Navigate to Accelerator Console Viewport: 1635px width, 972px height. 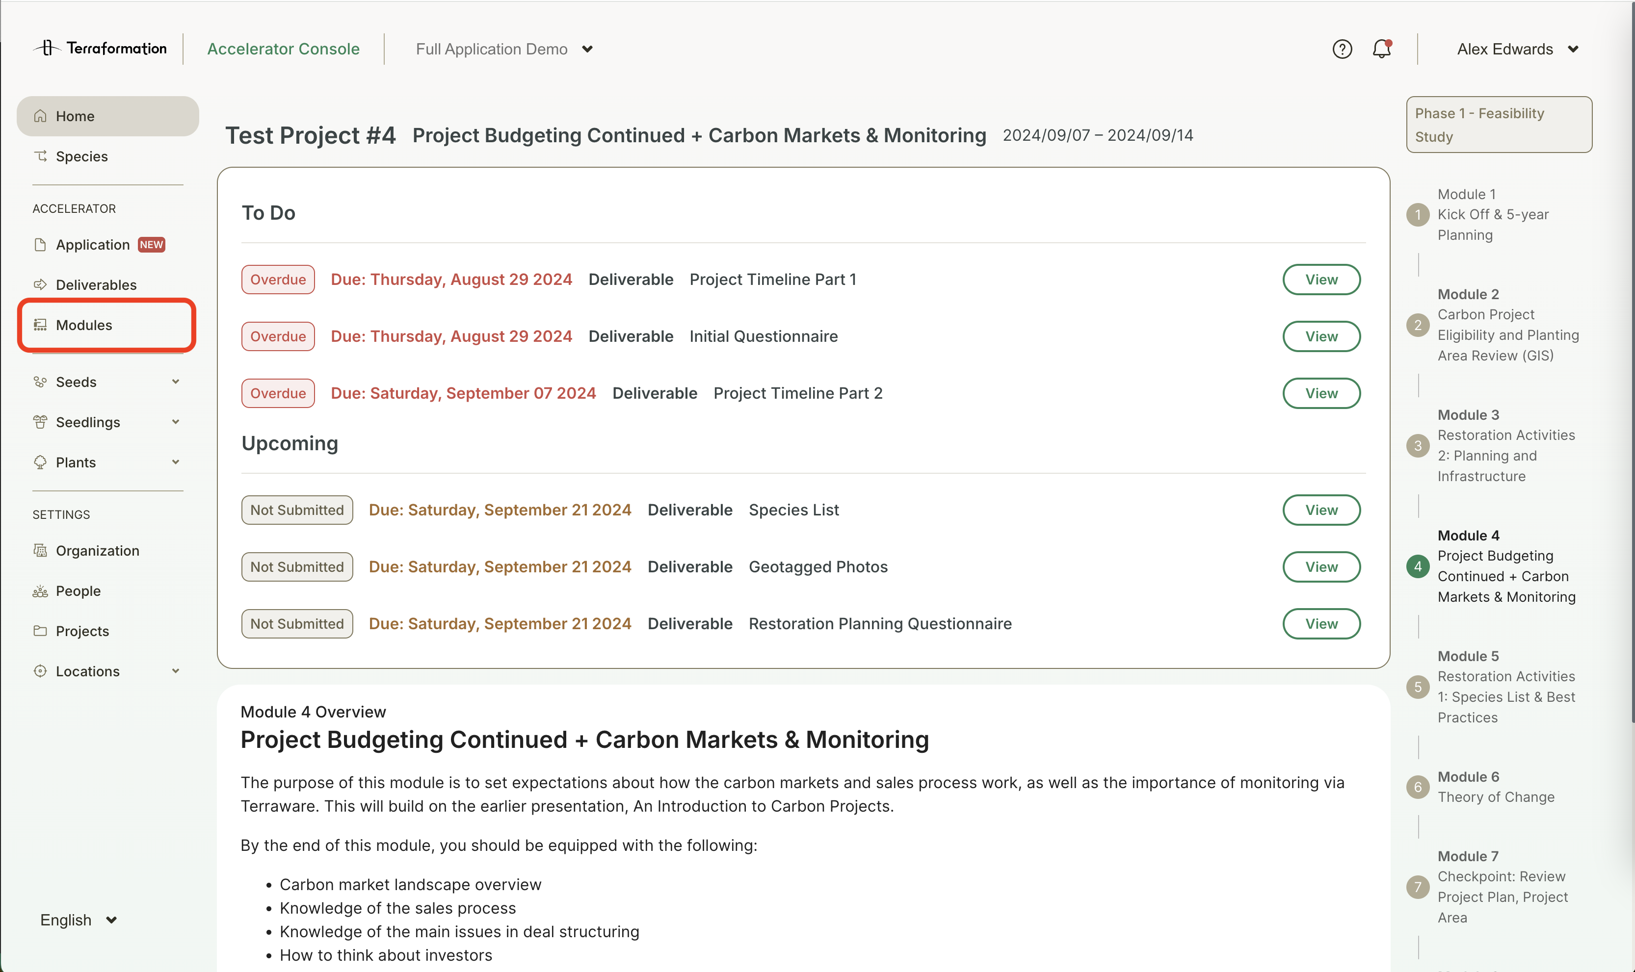click(283, 49)
